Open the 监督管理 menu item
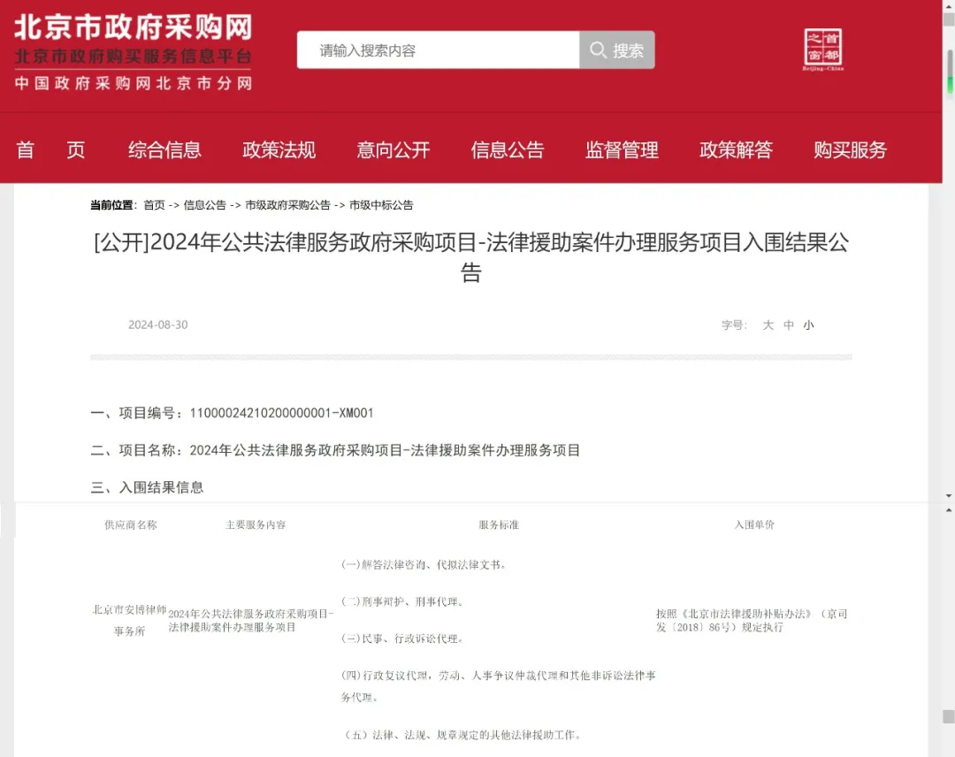This screenshot has width=955, height=757. [x=622, y=149]
